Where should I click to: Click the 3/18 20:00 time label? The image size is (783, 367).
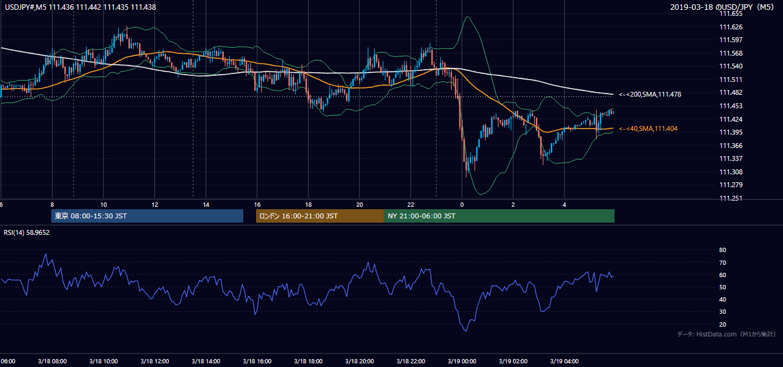[359, 361]
